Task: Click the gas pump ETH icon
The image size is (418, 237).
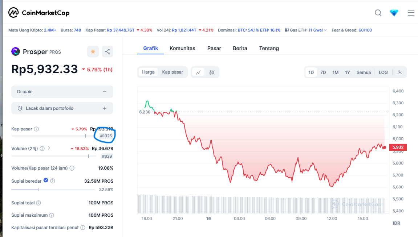Action: (287, 30)
